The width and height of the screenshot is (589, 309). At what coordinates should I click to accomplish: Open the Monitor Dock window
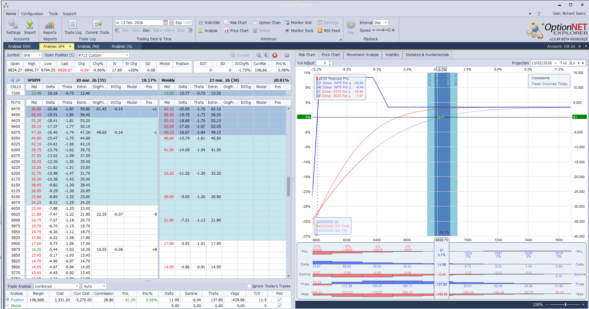299,30
